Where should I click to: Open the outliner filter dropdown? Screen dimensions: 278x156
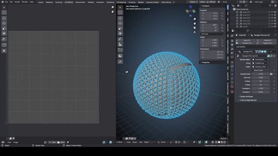(x=271, y=6)
